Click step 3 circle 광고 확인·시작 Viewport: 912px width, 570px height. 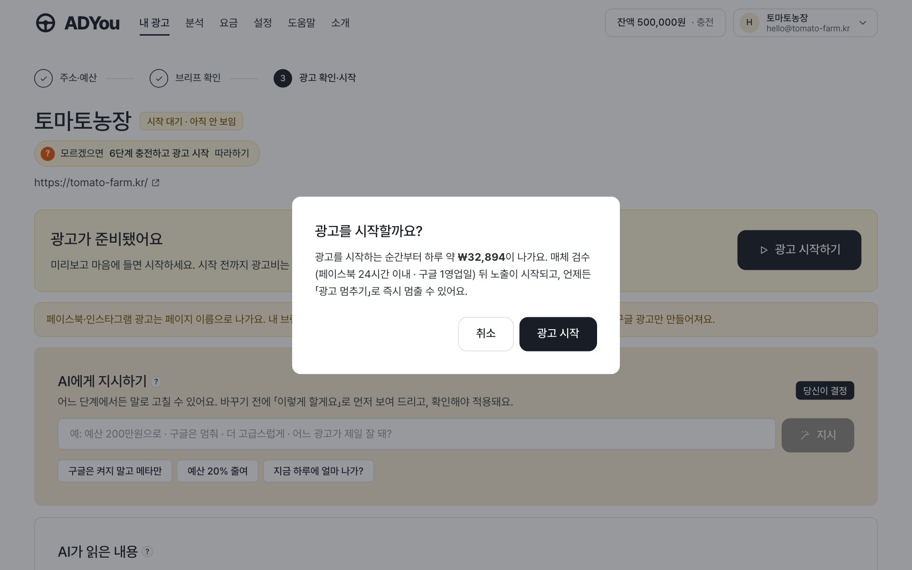tap(283, 78)
